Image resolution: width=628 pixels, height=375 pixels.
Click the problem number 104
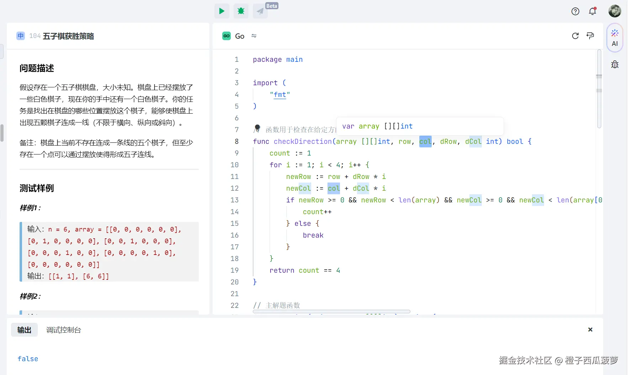coord(35,36)
